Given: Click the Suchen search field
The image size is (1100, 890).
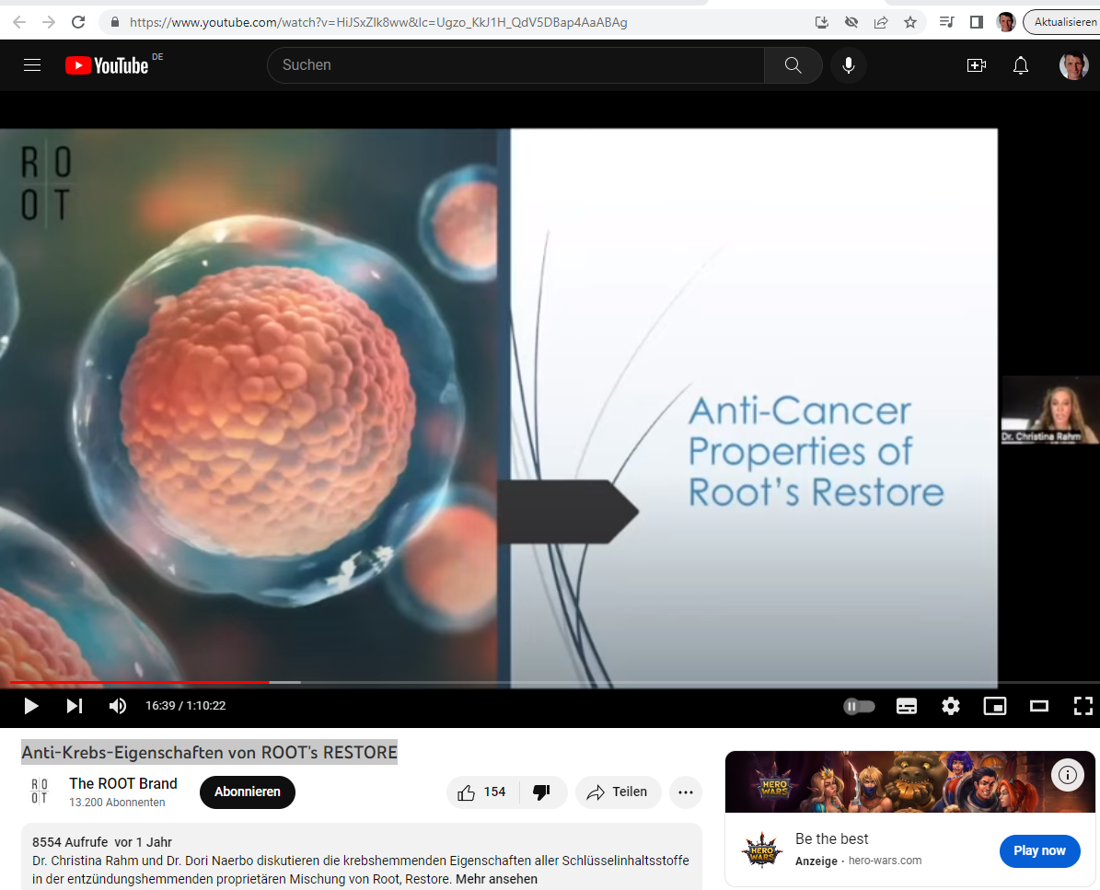Looking at the screenshot, I should pos(515,65).
